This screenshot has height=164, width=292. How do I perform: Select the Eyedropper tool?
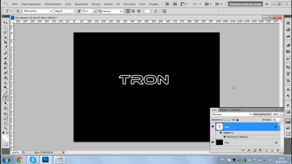pos(5,47)
